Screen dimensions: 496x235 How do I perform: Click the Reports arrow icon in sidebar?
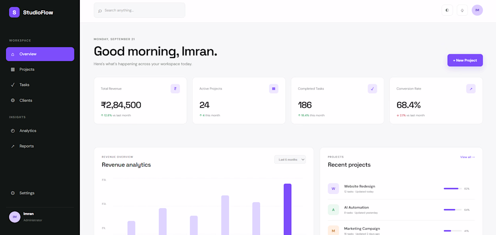(x=13, y=146)
